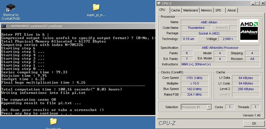Click the Computing series with index N=705226 line
Viewport: 266px width, 129px height.
(x=42, y=45)
